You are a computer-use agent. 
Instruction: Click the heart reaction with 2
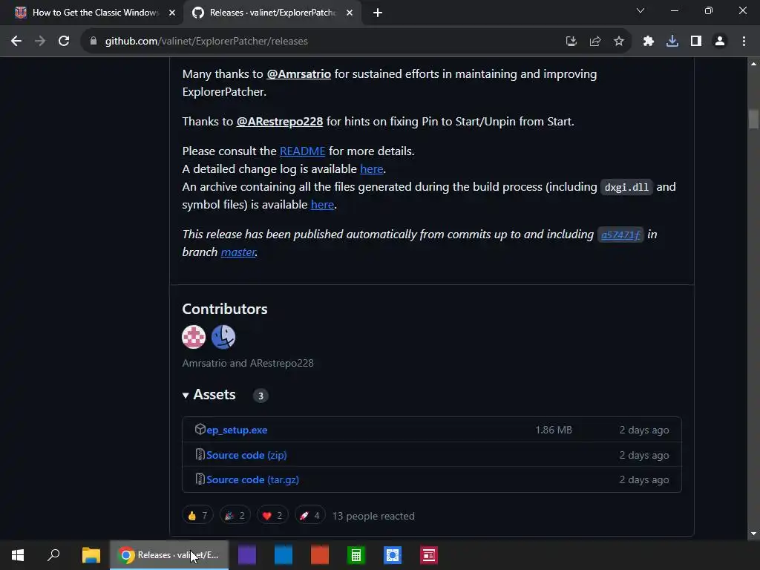point(272,516)
